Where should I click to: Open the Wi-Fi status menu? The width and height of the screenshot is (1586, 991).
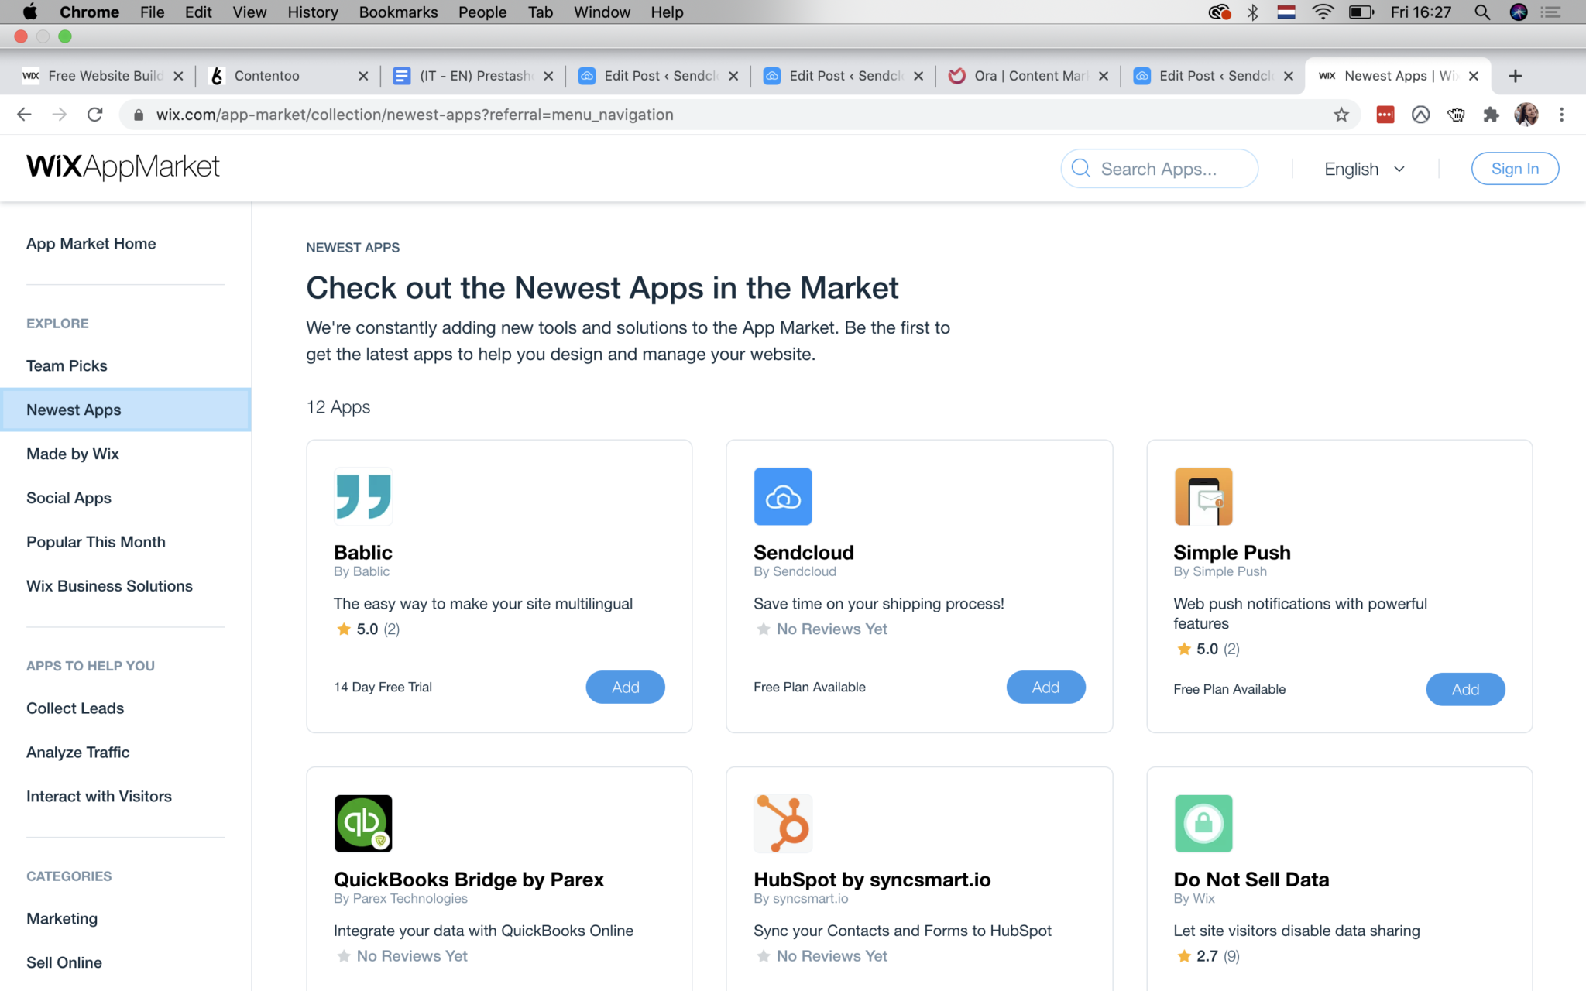(x=1323, y=12)
